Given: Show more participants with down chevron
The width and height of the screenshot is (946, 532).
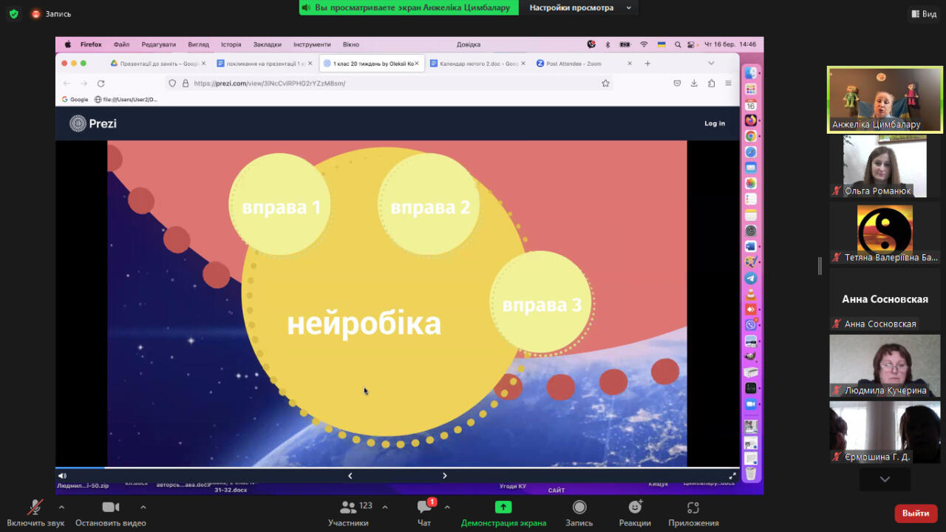Looking at the screenshot, I should tap(885, 479).
